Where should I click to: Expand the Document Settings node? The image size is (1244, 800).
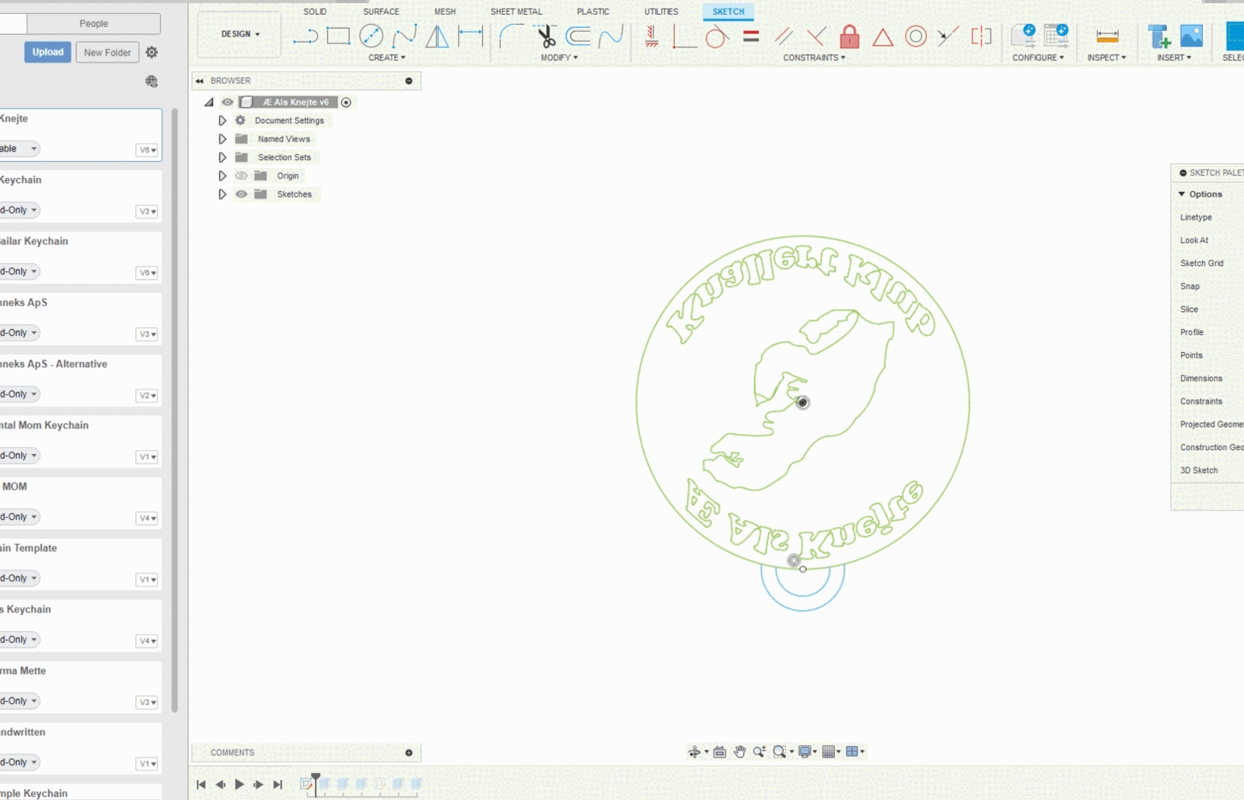coord(222,121)
